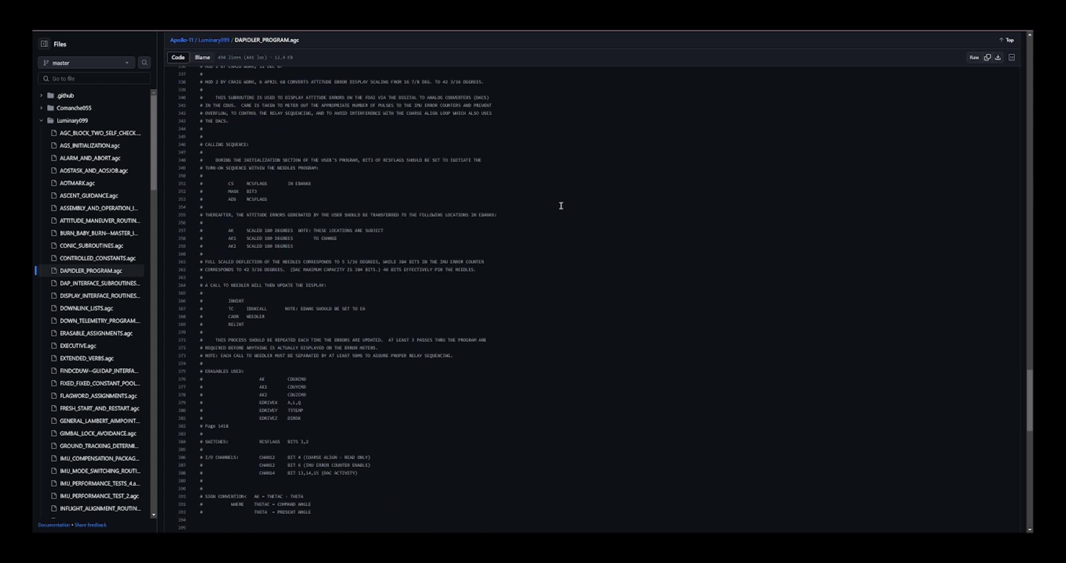Viewport: 1066px width, 563px height.
Task: Open the Documentation link
Action: [x=54, y=525]
